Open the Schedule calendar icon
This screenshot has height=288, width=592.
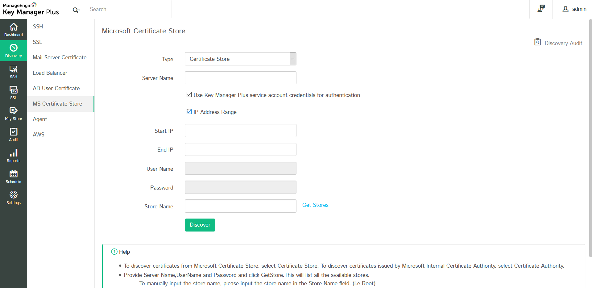14,174
